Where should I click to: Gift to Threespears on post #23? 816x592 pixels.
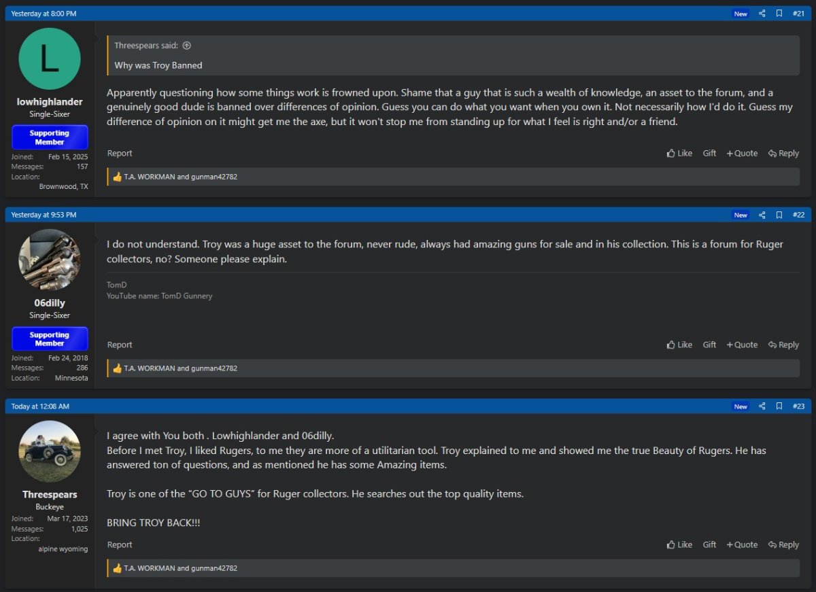click(x=709, y=545)
